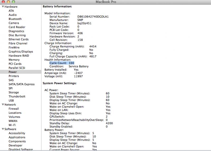
Task: Open Accessibility under Software
Action: [17, 133]
